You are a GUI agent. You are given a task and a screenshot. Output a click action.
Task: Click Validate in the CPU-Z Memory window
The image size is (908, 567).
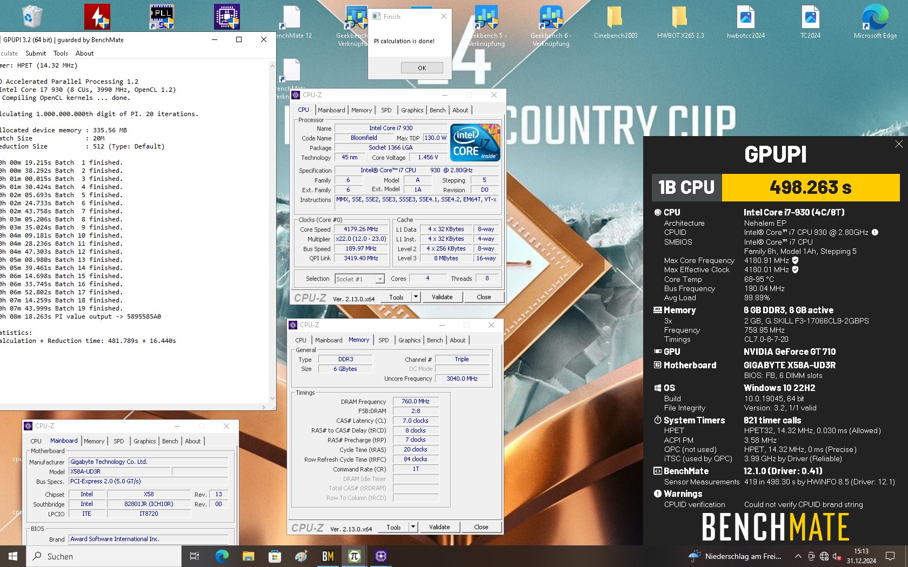(x=439, y=527)
